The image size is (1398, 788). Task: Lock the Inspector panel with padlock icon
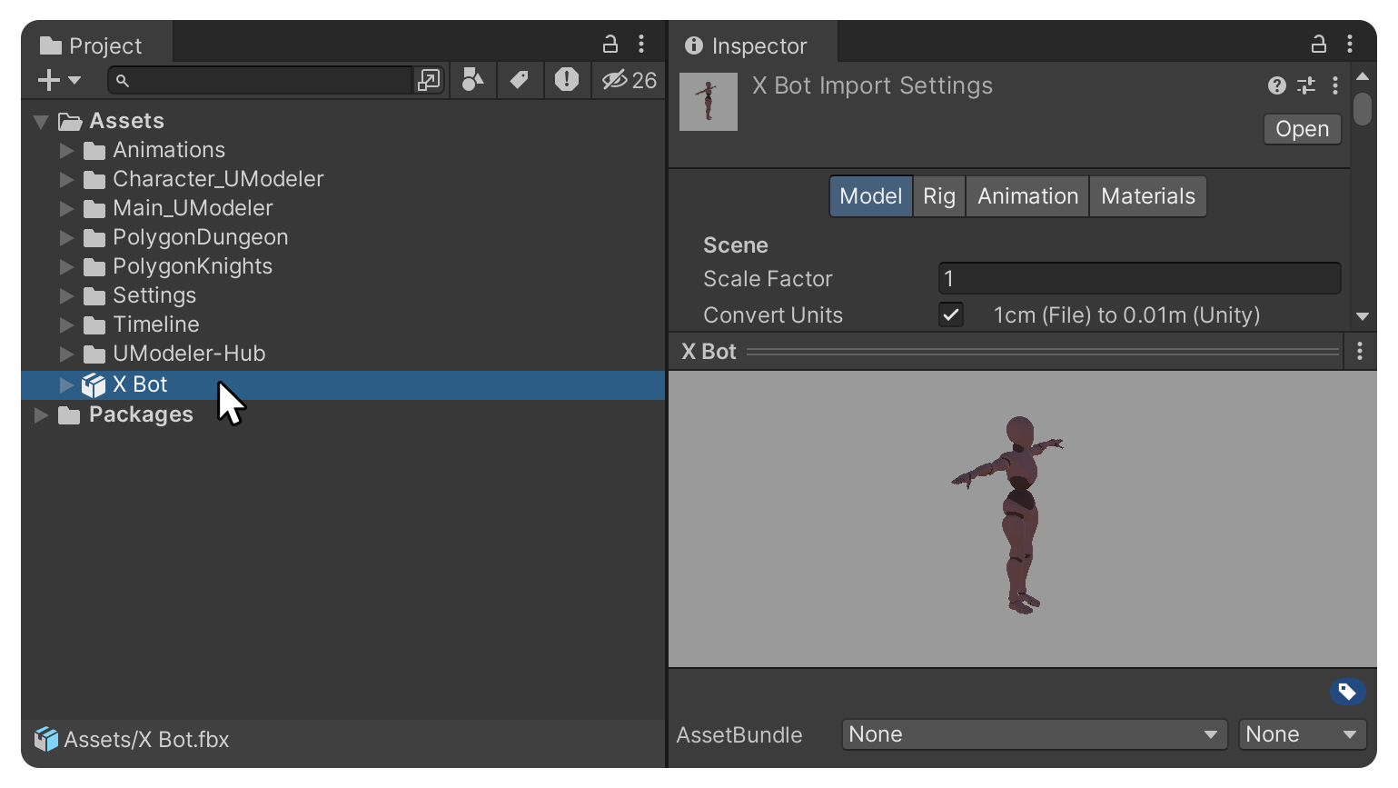click(1319, 44)
